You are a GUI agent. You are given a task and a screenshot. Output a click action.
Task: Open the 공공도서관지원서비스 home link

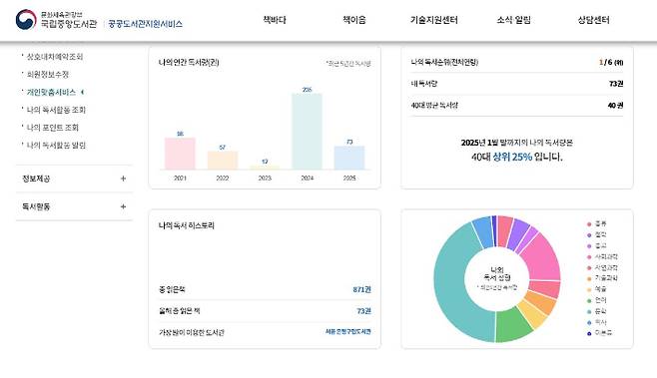[x=145, y=24]
